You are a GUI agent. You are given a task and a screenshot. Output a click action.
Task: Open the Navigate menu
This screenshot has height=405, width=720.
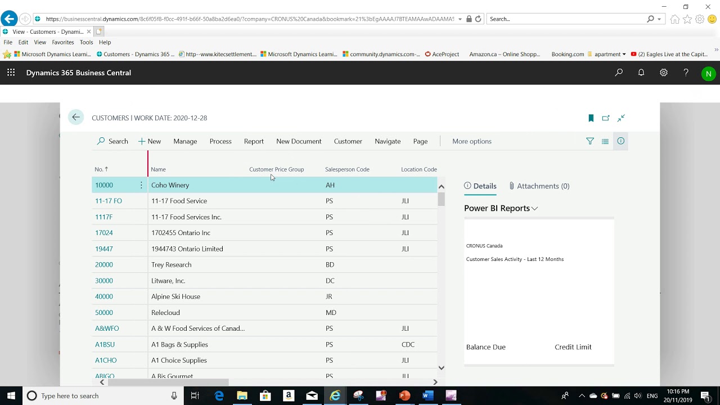(x=388, y=141)
